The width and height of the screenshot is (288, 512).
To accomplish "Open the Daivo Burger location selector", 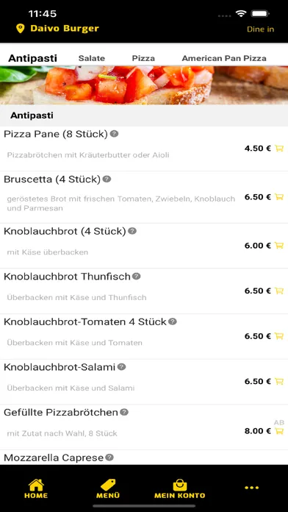I will [65, 29].
